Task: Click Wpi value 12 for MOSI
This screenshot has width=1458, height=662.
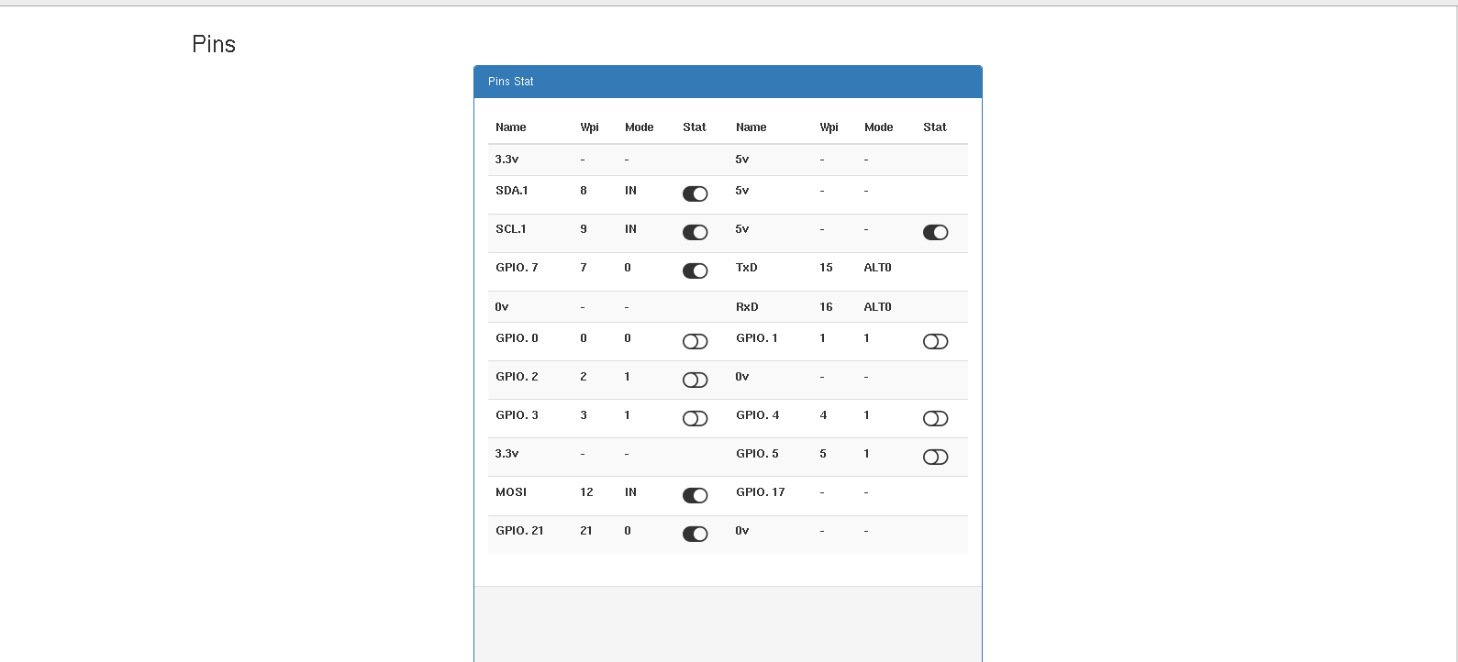Action: [586, 492]
